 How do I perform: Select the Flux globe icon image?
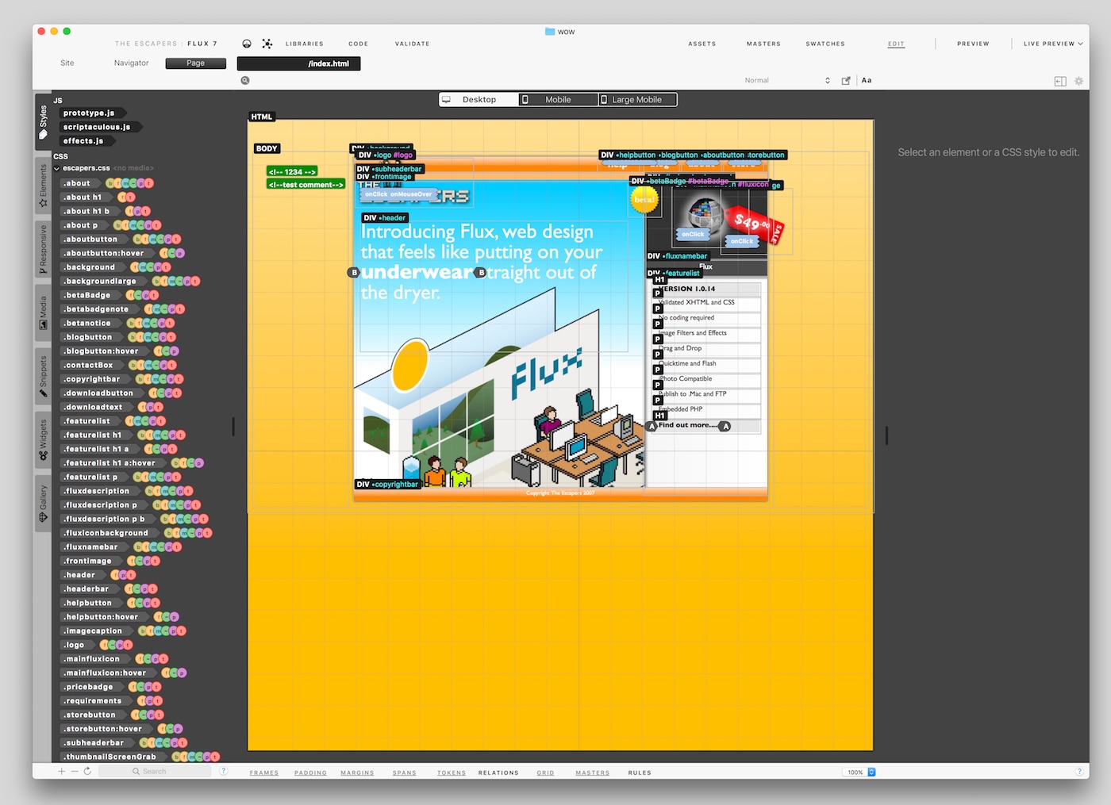tap(705, 214)
